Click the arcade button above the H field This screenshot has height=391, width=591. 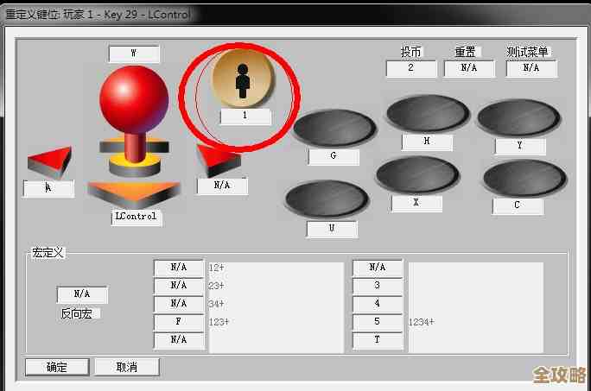(427, 114)
